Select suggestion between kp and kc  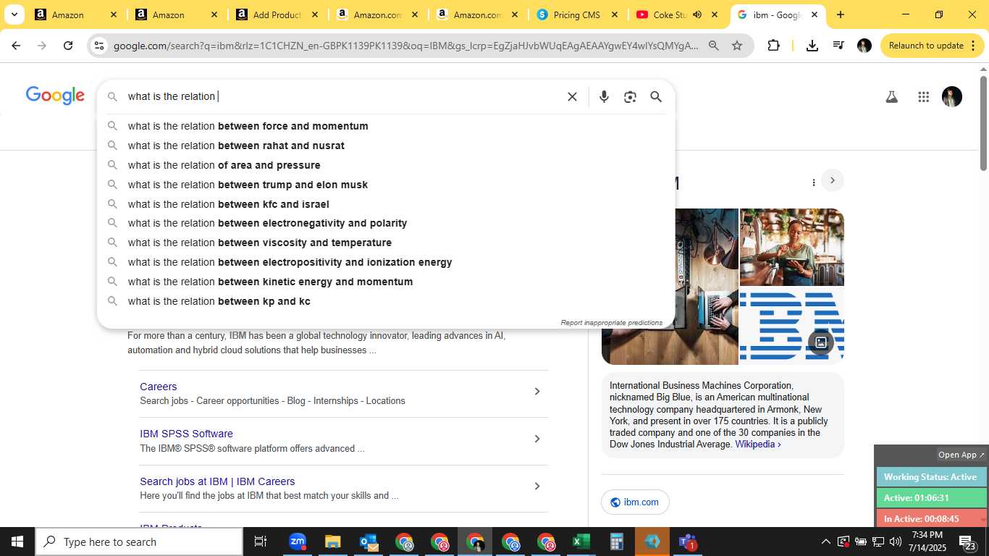386,301
